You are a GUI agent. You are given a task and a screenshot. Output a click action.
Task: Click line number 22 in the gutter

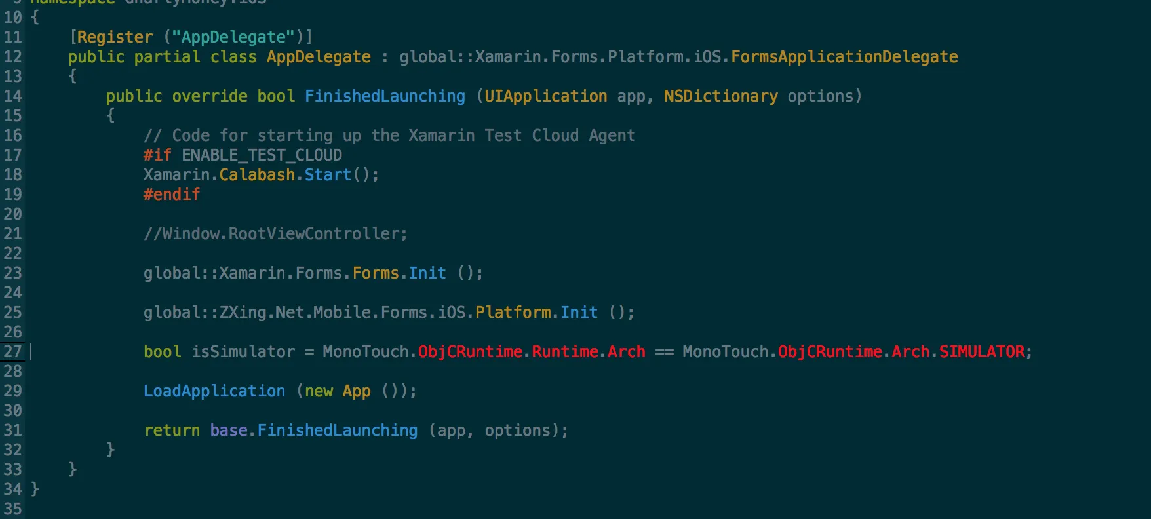tap(12, 254)
